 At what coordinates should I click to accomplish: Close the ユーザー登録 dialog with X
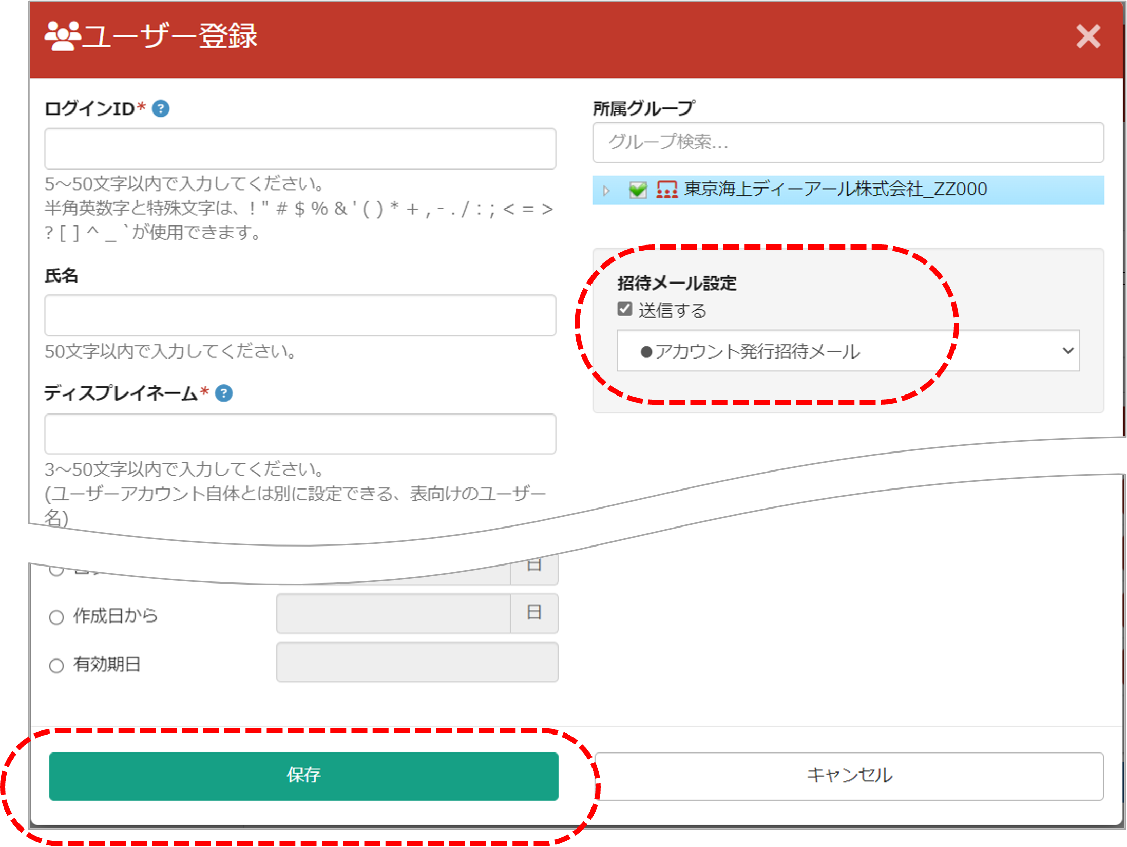pyautogui.click(x=1088, y=37)
